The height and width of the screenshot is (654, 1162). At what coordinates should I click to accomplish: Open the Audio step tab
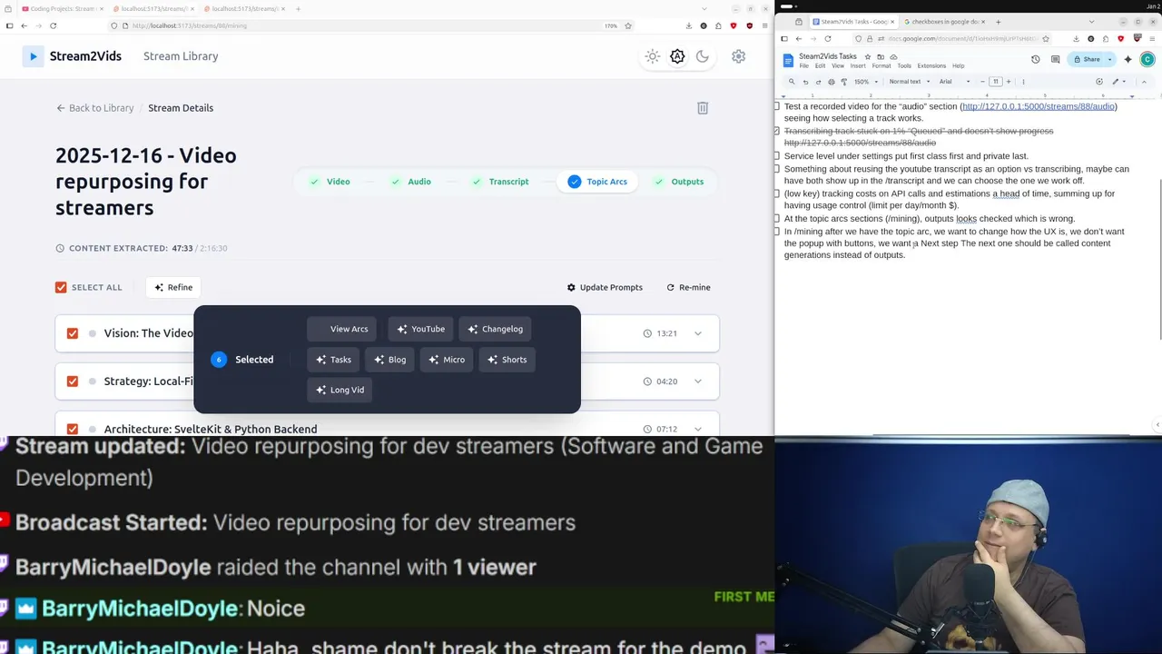coord(411,182)
